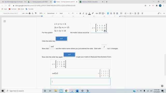Screen dimensions: 166x93
Task: Show hidden system tray icons
Action: (137, 91)
